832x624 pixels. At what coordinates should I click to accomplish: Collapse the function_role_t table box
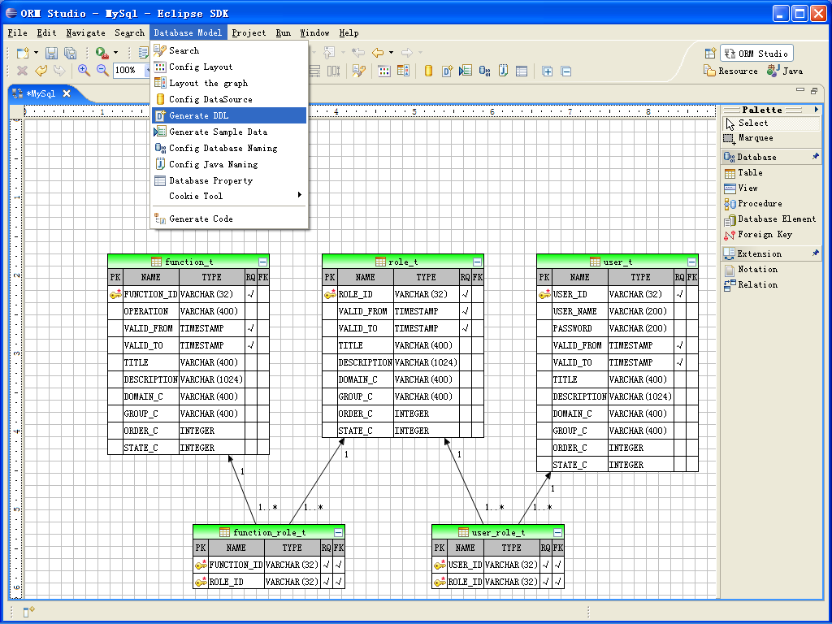click(338, 532)
